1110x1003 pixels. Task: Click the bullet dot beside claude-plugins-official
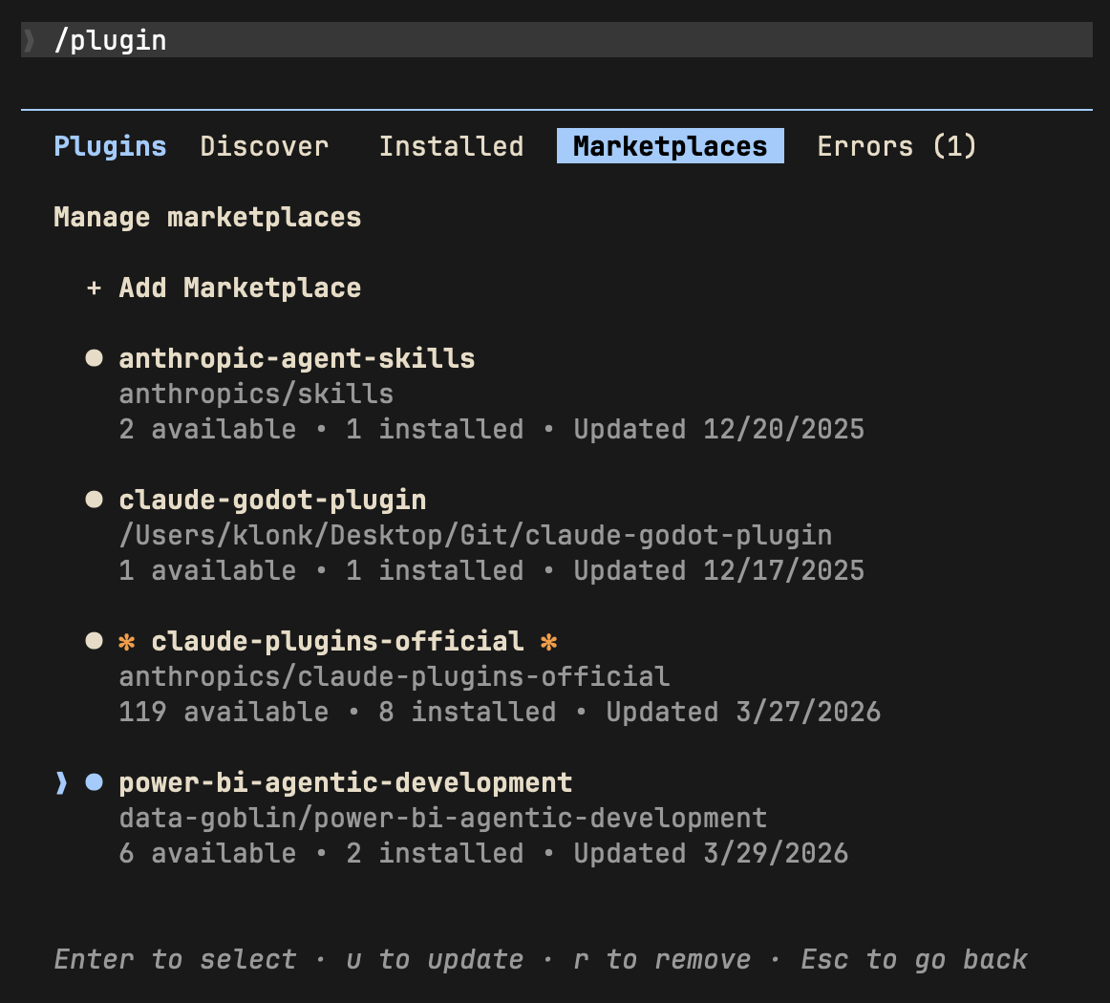pyautogui.click(x=95, y=641)
